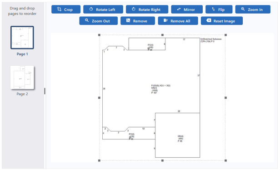Click the Flip arrows icon
Image resolution: width=280 pixels, height=170 pixels.
(213, 9)
